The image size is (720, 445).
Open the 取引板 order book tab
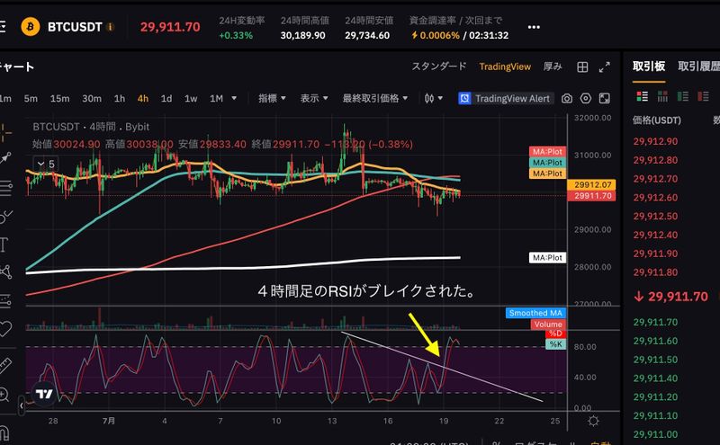click(x=648, y=67)
